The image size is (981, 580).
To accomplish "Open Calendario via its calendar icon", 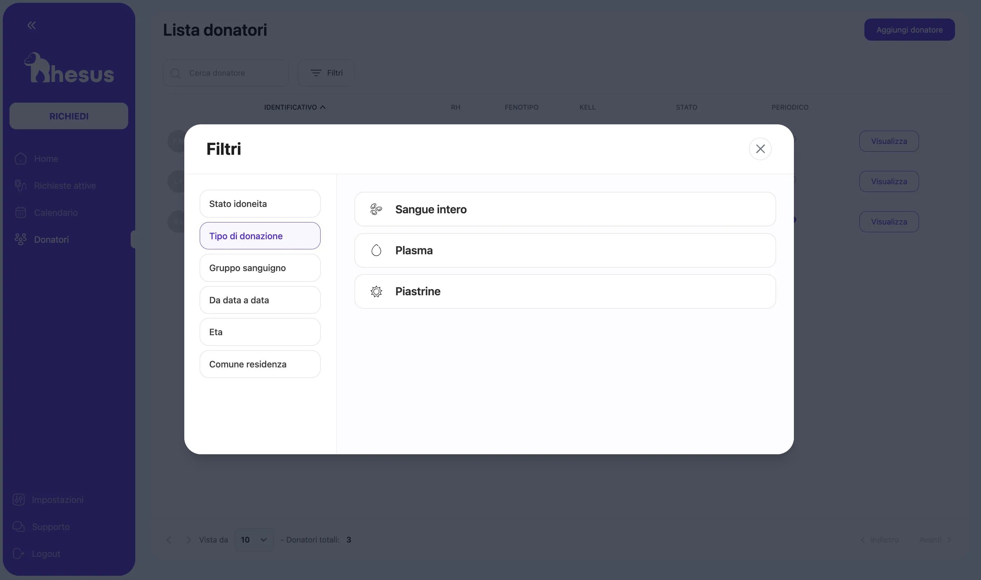I will tap(20, 212).
